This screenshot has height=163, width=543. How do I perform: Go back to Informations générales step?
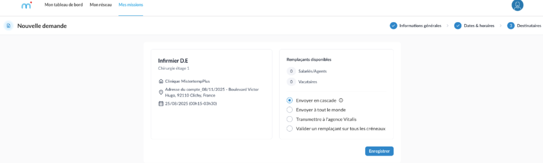tap(420, 26)
